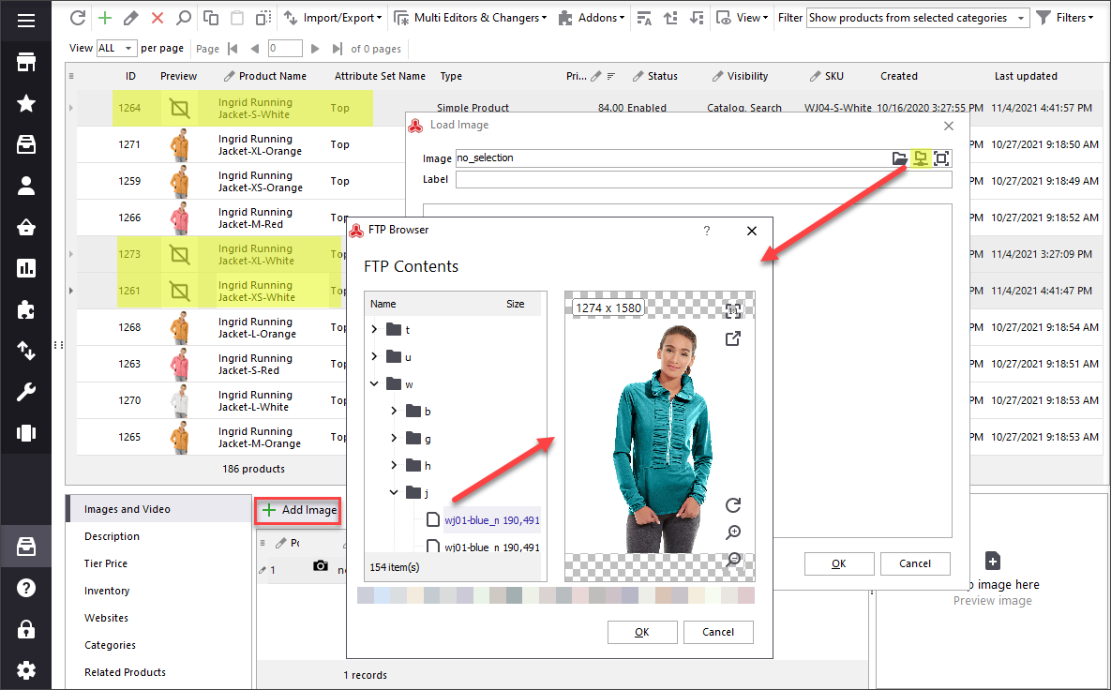The width and height of the screenshot is (1111, 690).
Task: Open the puzzle piece sidebar icon
Action: click(26, 309)
